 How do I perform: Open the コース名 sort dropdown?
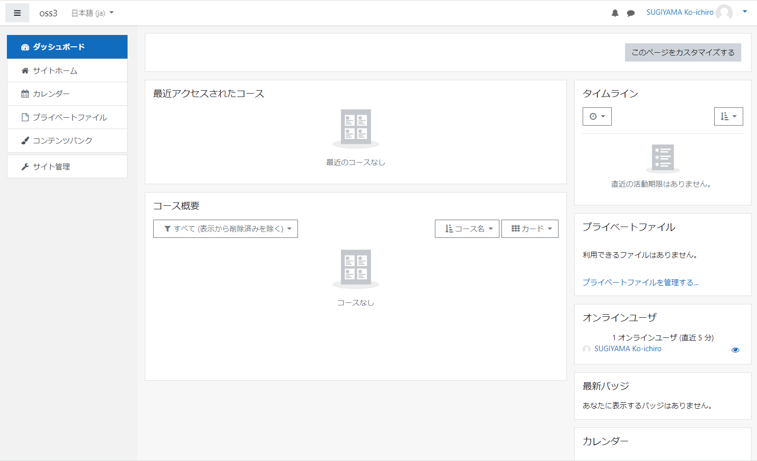[x=467, y=229]
